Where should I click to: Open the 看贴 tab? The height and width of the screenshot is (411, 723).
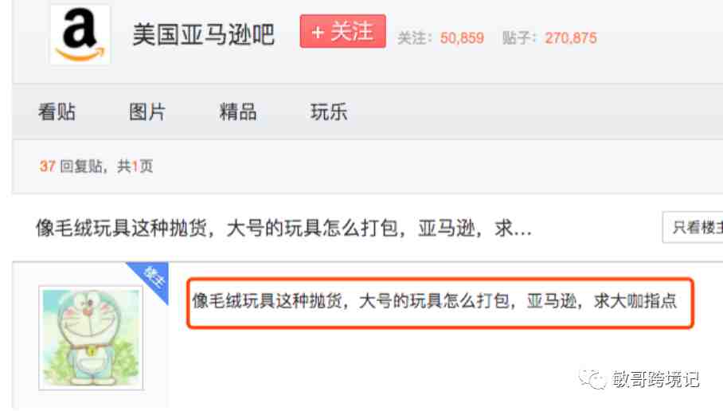pyautogui.click(x=57, y=112)
